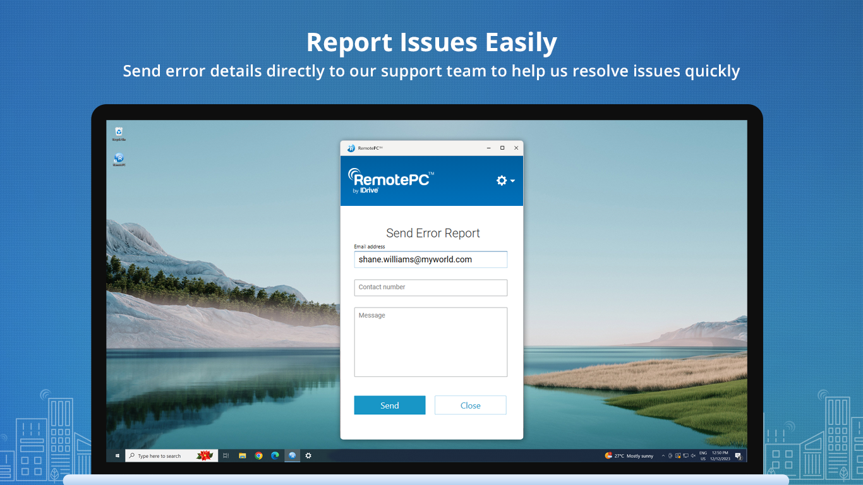Open the ENG US language selector
This screenshot has width=863, height=485.
[703, 455]
